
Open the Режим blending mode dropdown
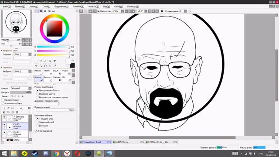(x=30, y=88)
